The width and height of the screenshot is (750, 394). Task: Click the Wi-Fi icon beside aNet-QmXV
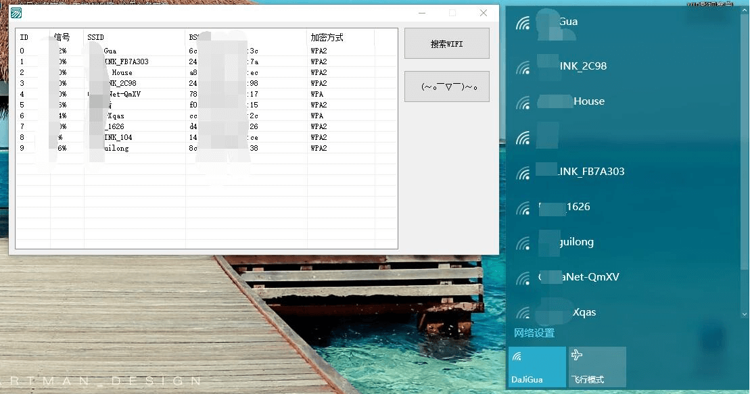tap(523, 278)
